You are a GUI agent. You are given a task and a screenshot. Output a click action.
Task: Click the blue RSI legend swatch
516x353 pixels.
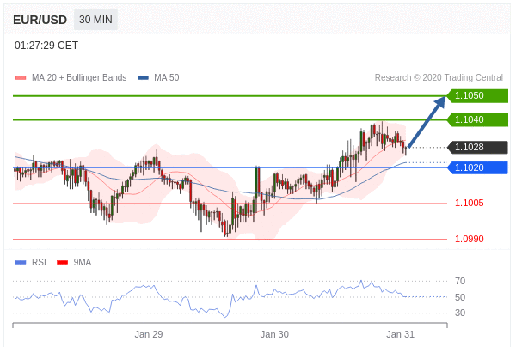(21, 262)
